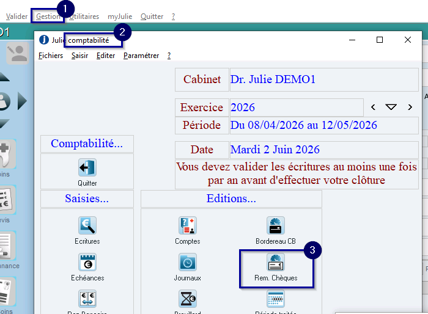Click the Exercice value 2026 field
This screenshot has width=428, height=314.
tap(297, 108)
